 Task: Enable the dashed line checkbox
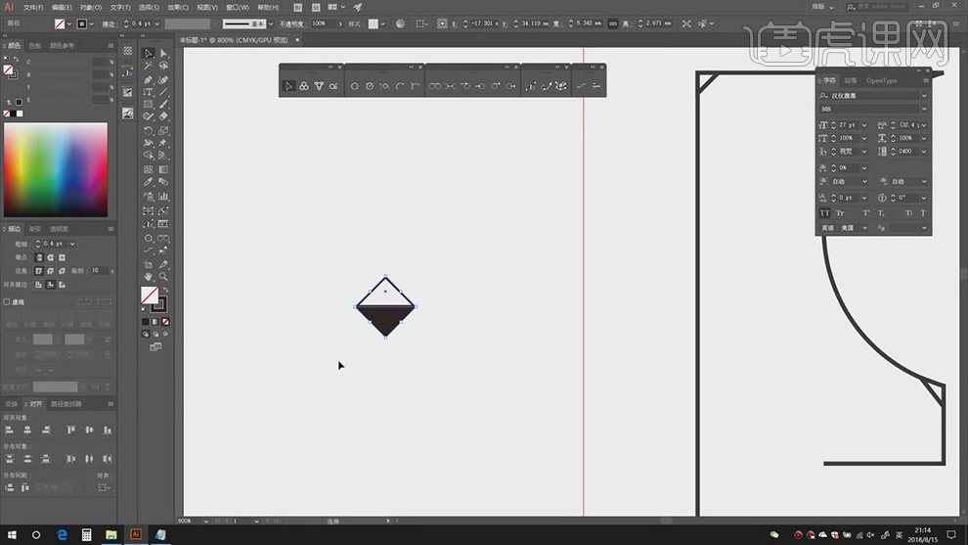coord(7,302)
